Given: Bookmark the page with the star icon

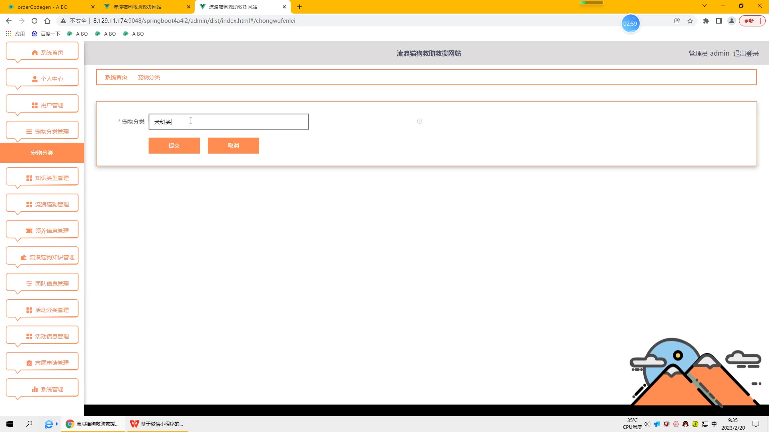Looking at the screenshot, I should (690, 21).
